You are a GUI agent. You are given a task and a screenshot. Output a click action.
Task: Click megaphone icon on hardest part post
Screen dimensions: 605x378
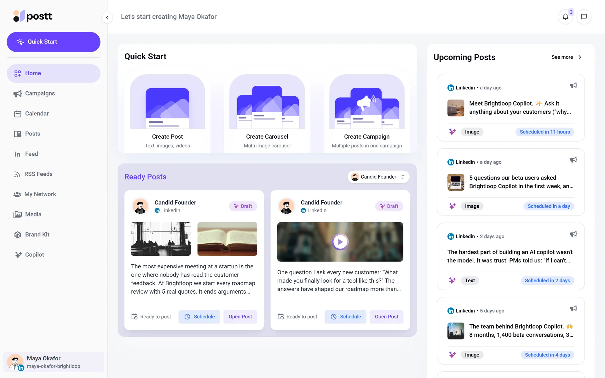click(573, 234)
